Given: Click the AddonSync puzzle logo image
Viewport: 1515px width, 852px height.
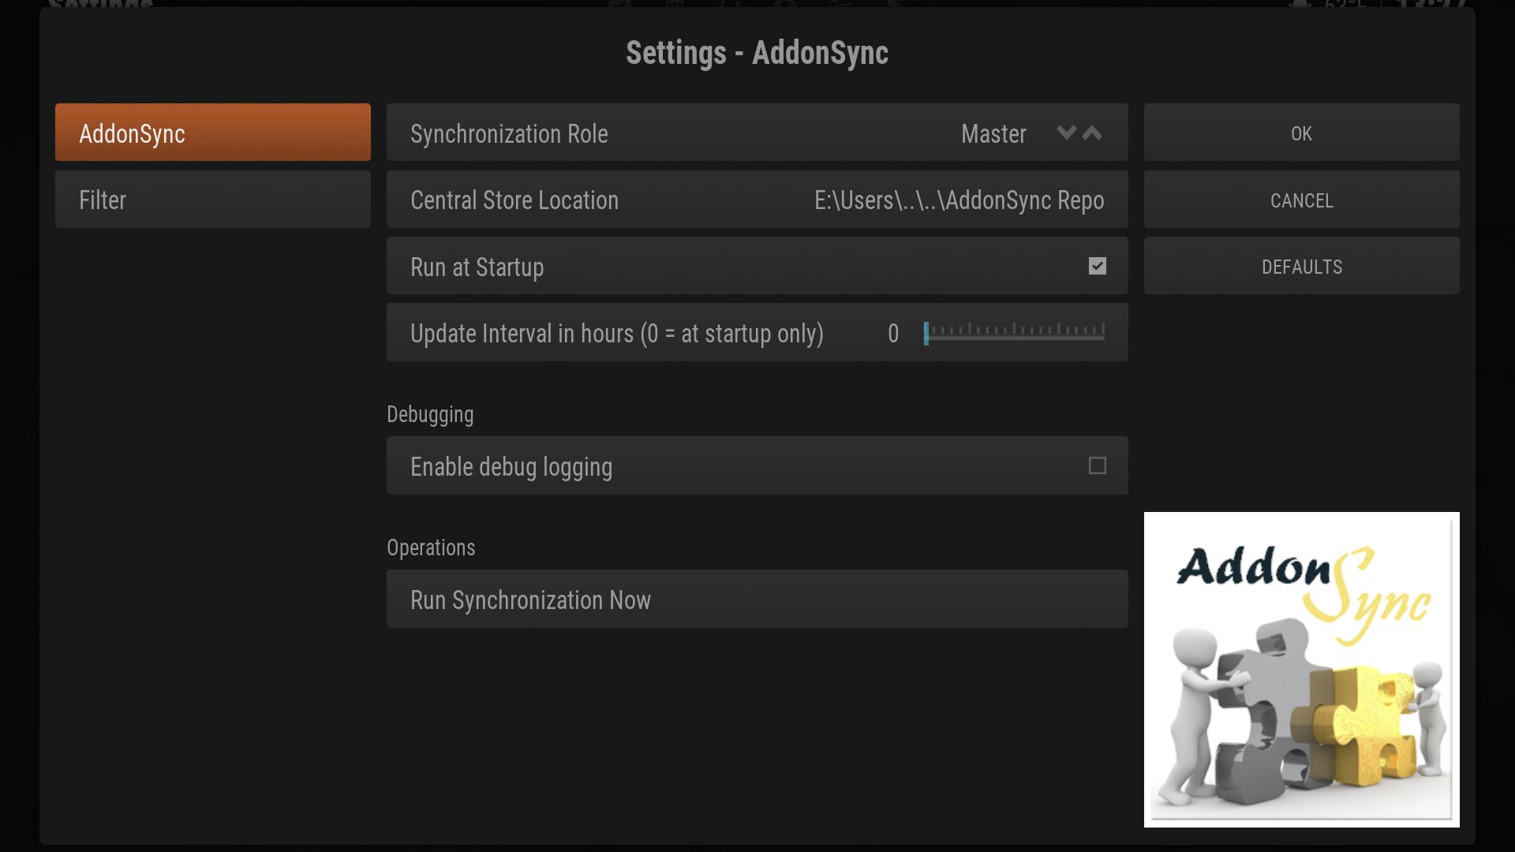Looking at the screenshot, I should tap(1301, 670).
